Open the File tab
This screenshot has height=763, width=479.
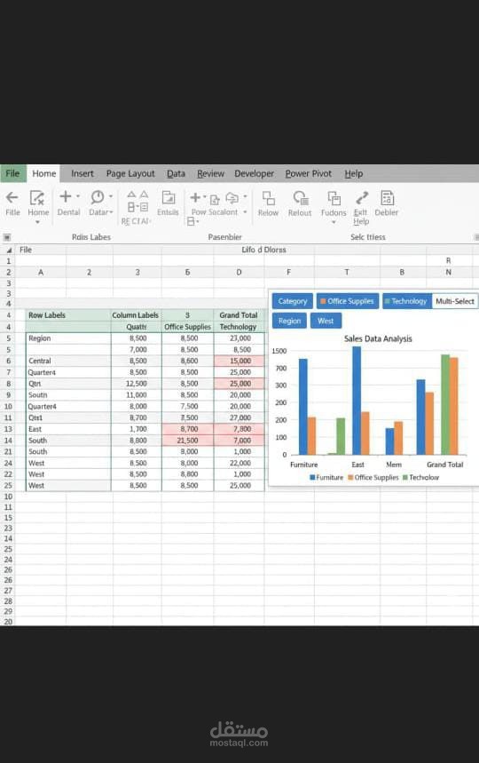click(12, 173)
